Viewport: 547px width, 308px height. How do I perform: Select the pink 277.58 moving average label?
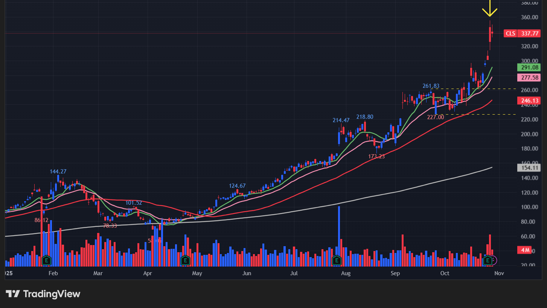tap(529, 78)
